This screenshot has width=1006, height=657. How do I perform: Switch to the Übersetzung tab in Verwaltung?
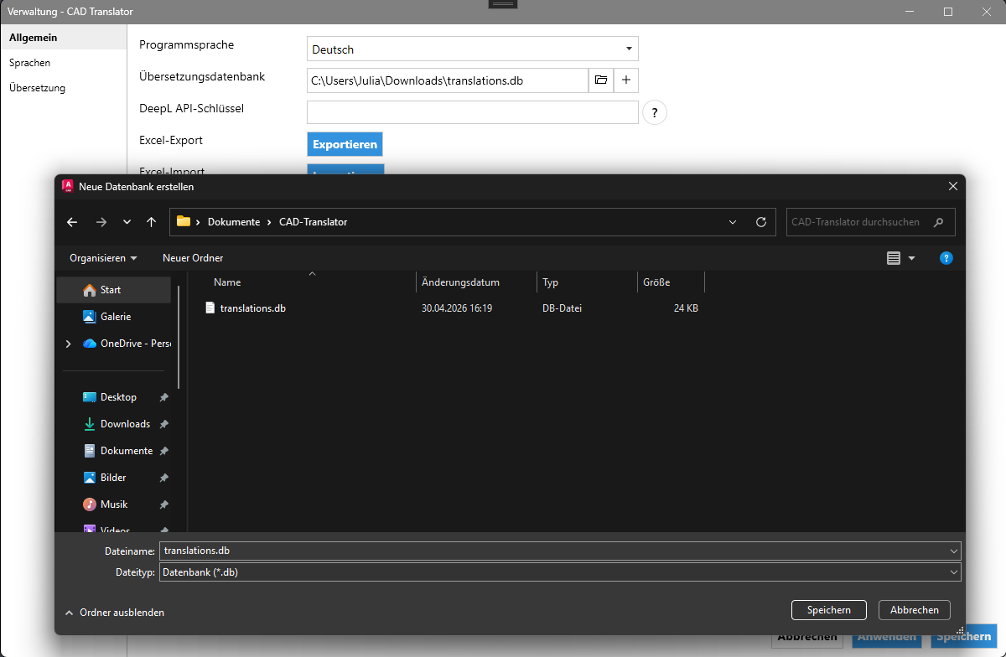64,88
